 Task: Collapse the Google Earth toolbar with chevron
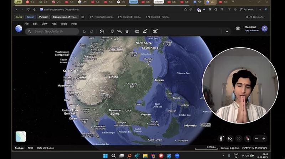point(227,32)
